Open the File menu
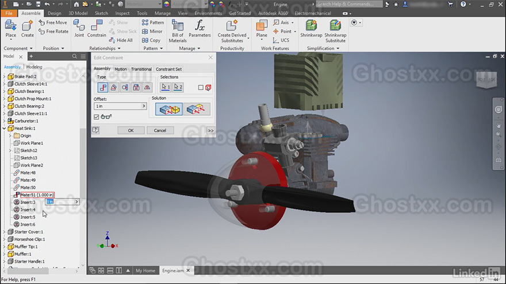 coord(9,13)
